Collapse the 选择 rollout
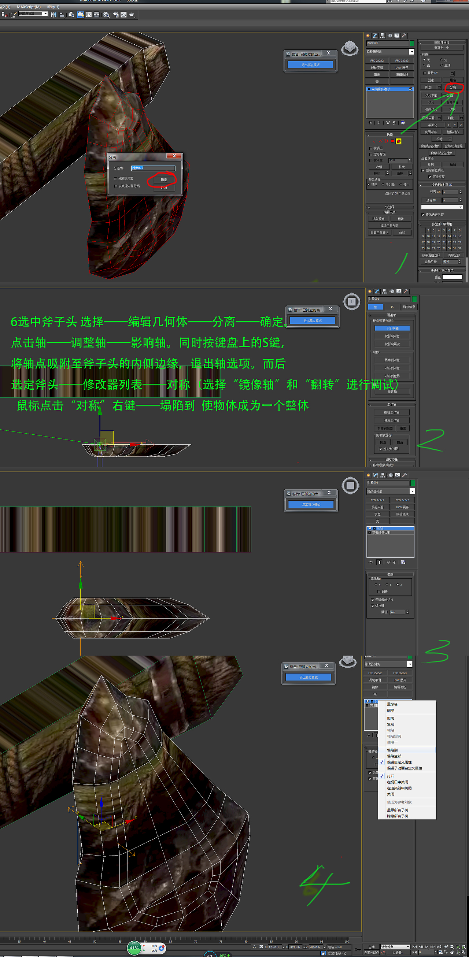 pos(389,135)
